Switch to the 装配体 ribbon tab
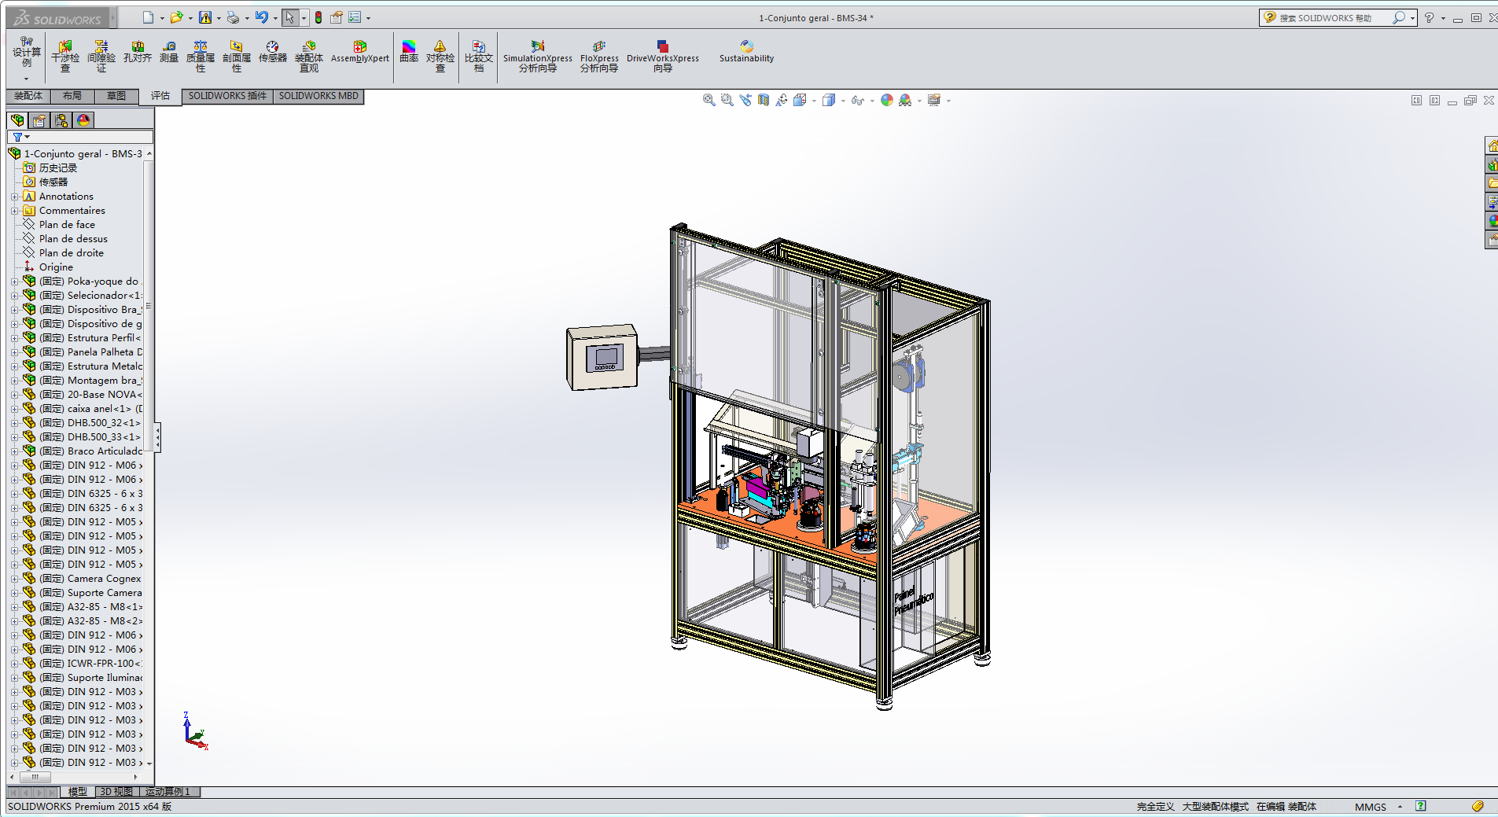 click(x=28, y=96)
